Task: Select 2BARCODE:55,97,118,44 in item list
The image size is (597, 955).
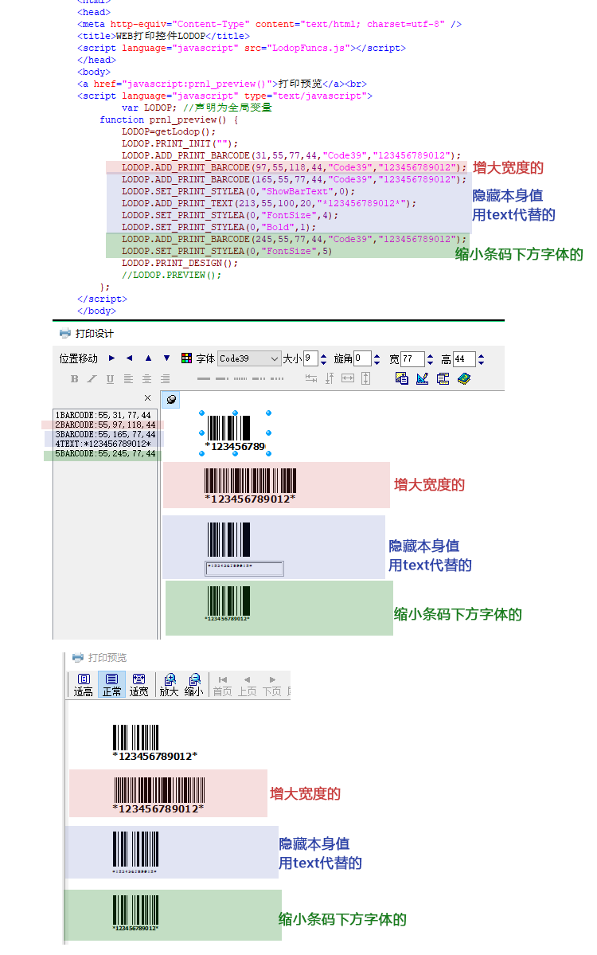Action: [105, 425]
